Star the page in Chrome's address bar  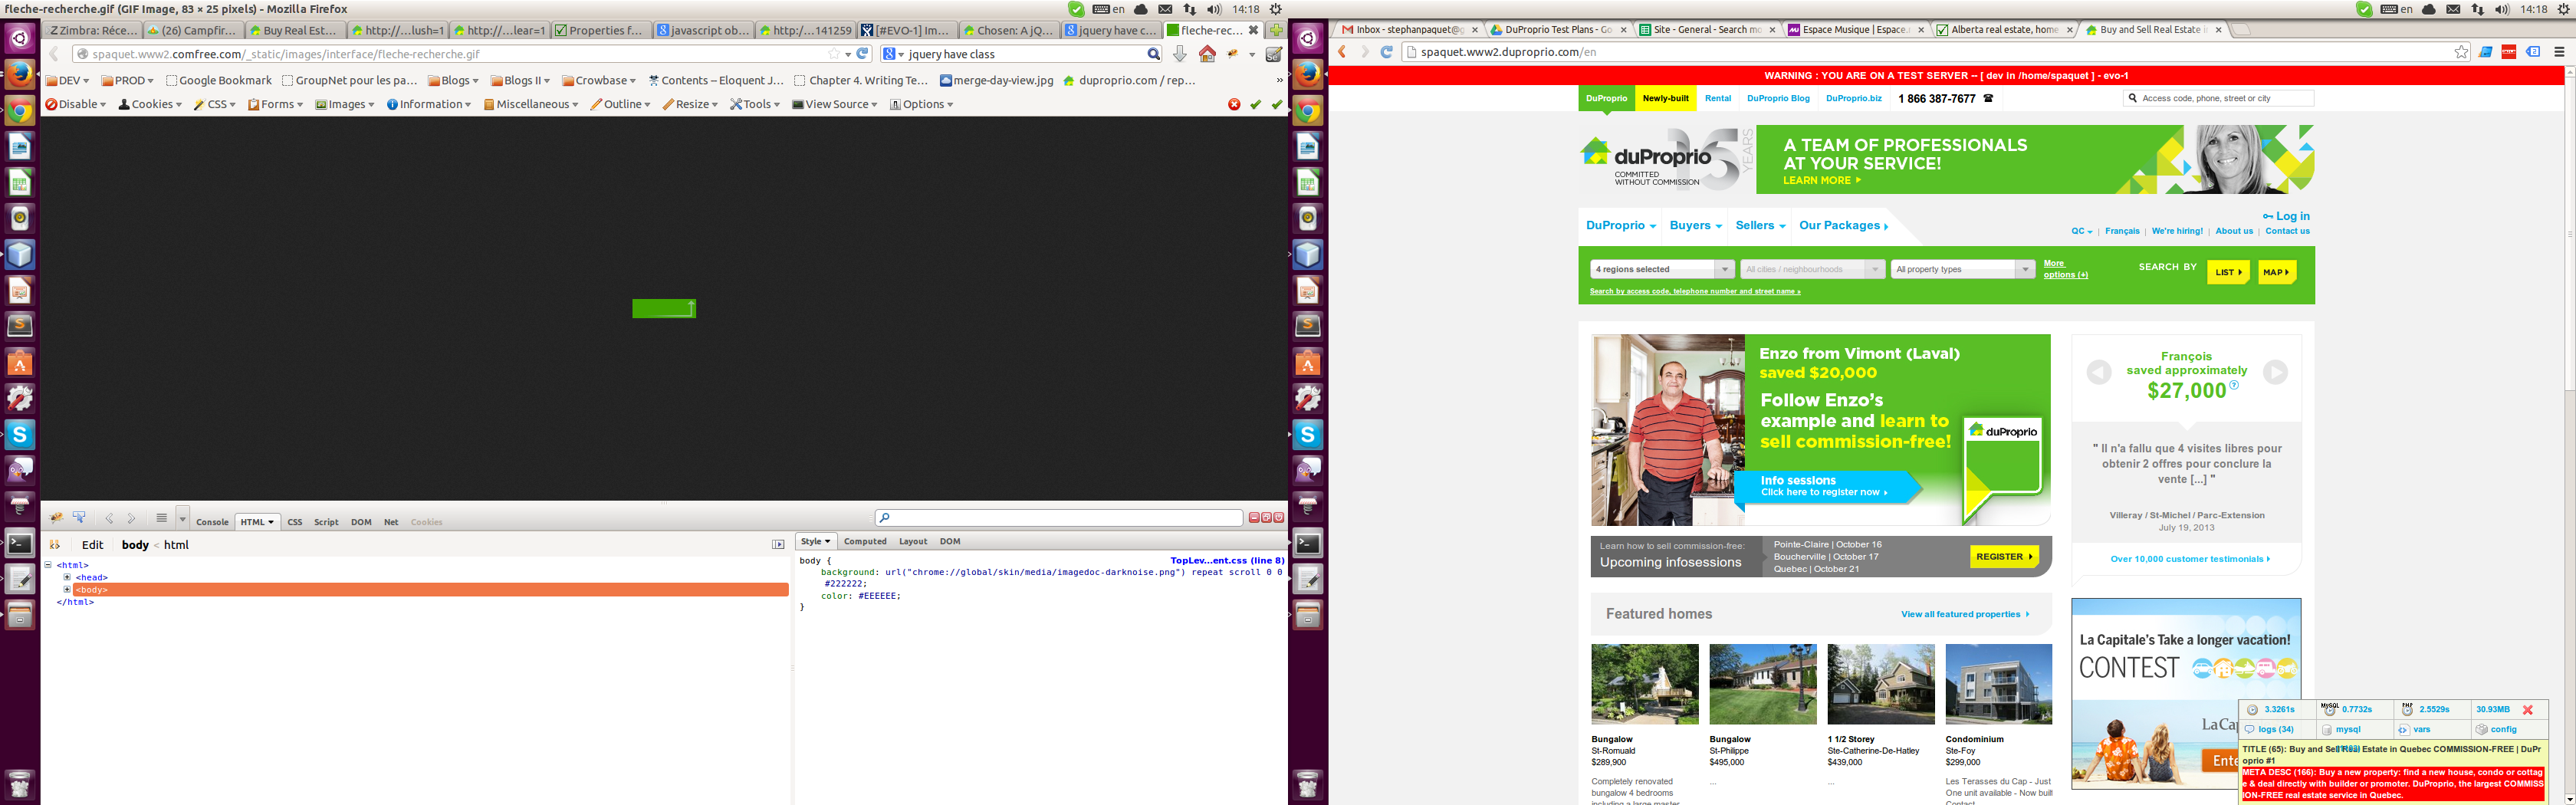point(2462,52)
